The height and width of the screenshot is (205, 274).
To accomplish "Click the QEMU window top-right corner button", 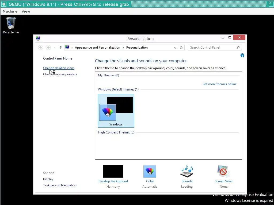I will pyautogui.click(x=271, y=4).
